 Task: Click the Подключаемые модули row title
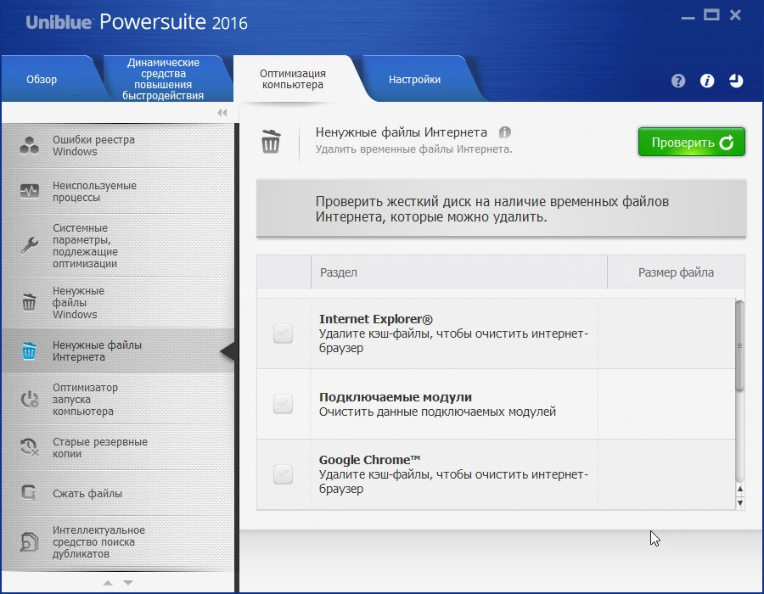coord(395,397)
